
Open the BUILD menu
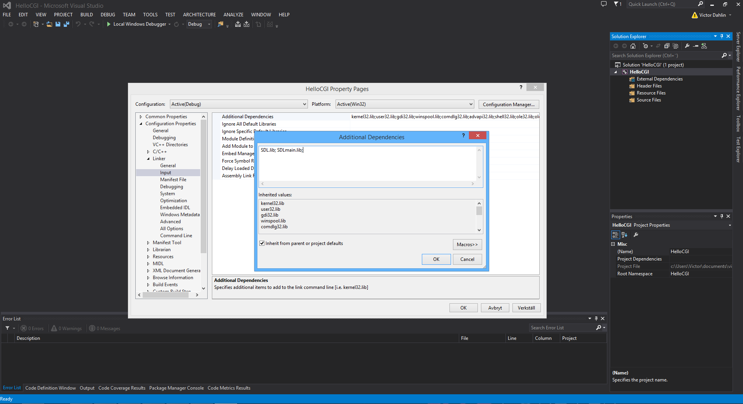[x=87, y=15]
